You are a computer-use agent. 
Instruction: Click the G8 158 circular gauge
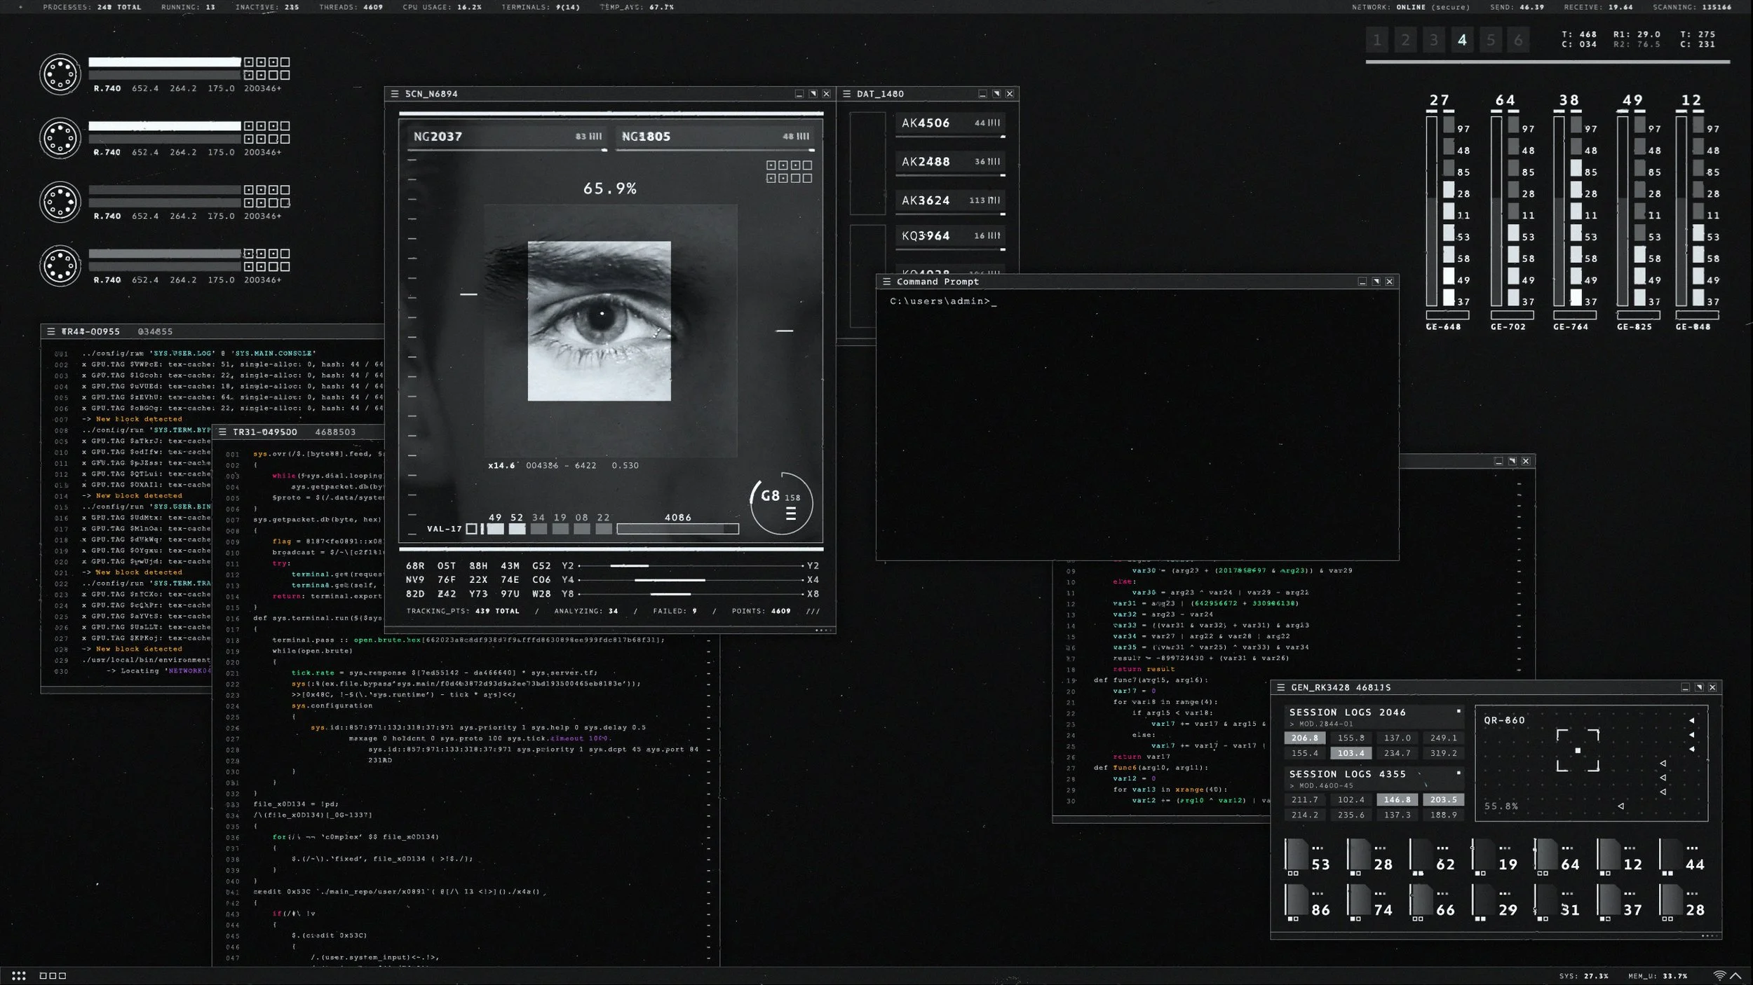tap(781, 503)
